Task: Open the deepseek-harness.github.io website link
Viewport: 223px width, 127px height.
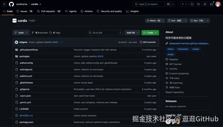Action: (x=189, y=43)
